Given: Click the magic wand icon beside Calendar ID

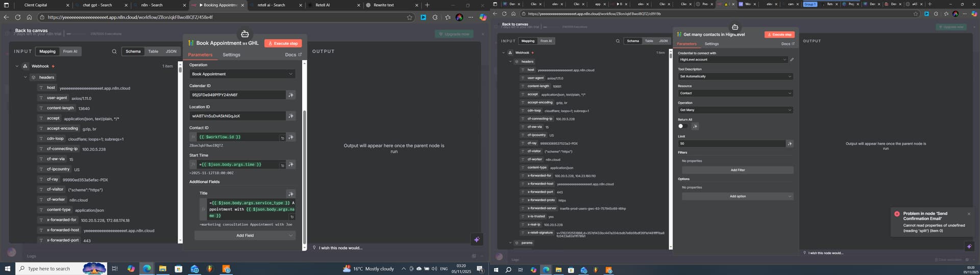Looking at the screenshot, I should point(290,95).
